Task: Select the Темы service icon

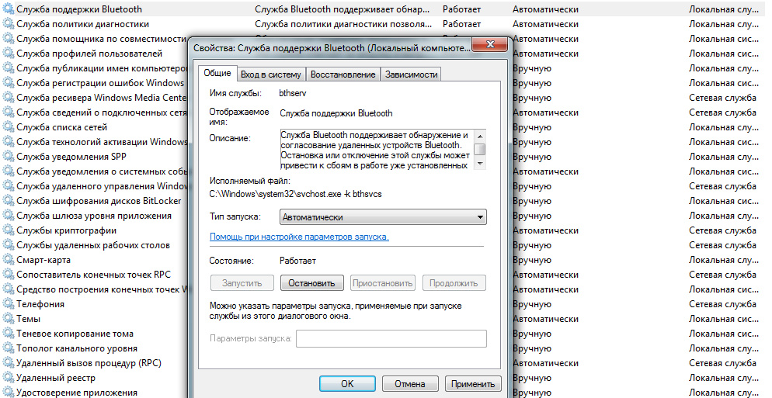Action: (9, 319)
